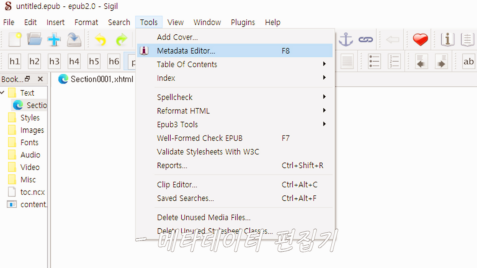Select the Section file under Text folder
Screen dimensions: 477x268
[x=30, y=105]
